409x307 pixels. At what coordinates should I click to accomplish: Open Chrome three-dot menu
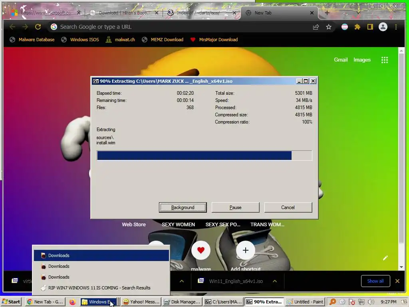(x=396, y=27)
